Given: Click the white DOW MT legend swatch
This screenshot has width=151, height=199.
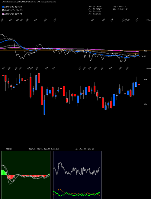Looking at the screenshot, I should [3, 11].
